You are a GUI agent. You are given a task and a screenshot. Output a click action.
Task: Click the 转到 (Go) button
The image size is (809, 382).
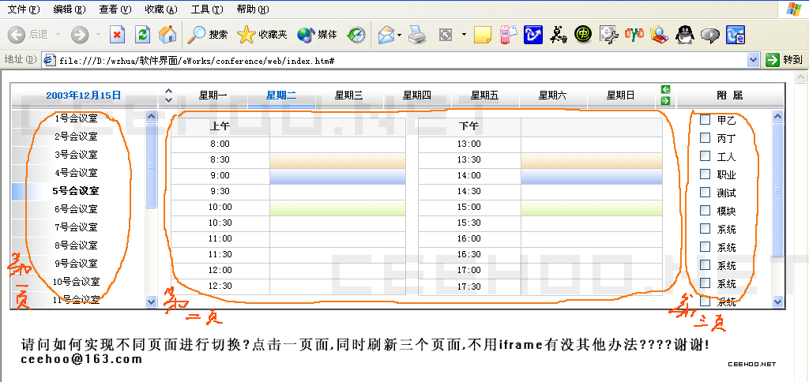[x=785, y=60]
